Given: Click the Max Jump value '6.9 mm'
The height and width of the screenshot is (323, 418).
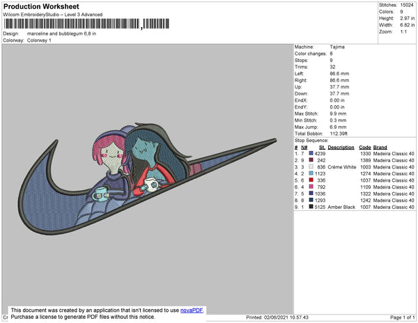Looking at the screenshot, I should pyautogui.click(x=338, y=127).
